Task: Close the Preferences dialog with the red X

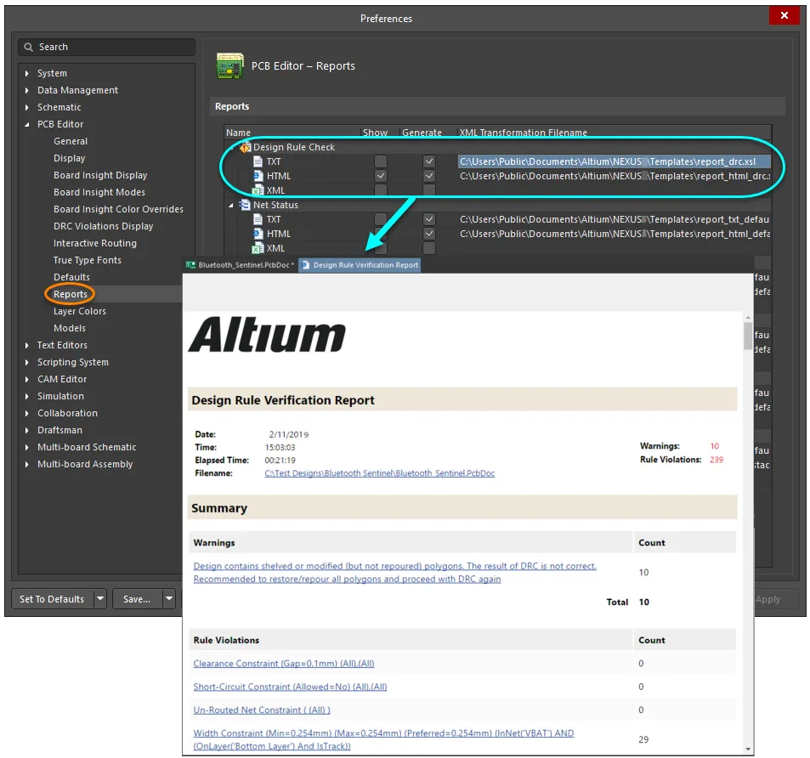Action: [785, 15]
